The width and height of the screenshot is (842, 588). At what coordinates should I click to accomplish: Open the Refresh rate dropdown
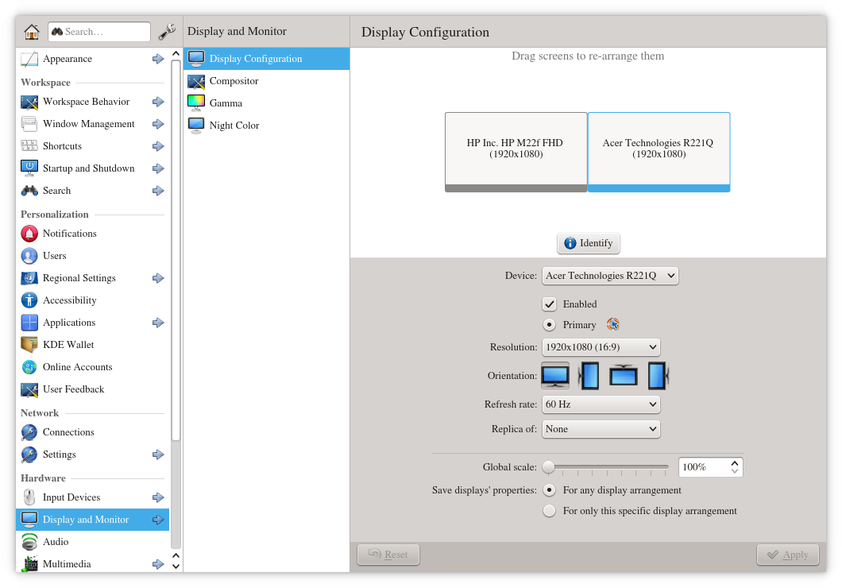[601, 404]
